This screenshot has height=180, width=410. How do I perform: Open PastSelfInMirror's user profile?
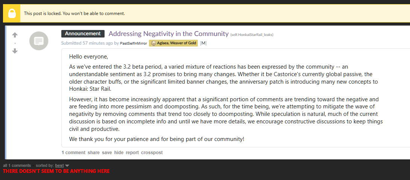point(134,43)
